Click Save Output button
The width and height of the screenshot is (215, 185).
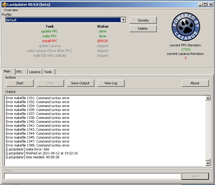[80, 83]
